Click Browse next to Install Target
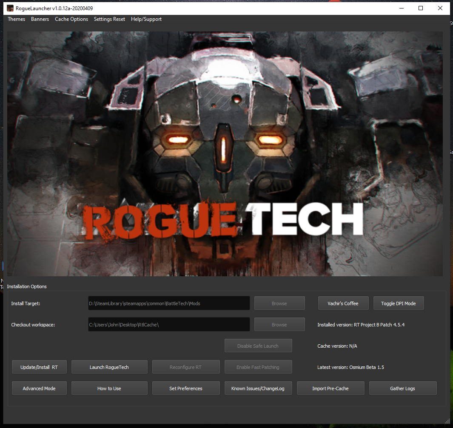This screenshot has height=428, width=453. 279,303
